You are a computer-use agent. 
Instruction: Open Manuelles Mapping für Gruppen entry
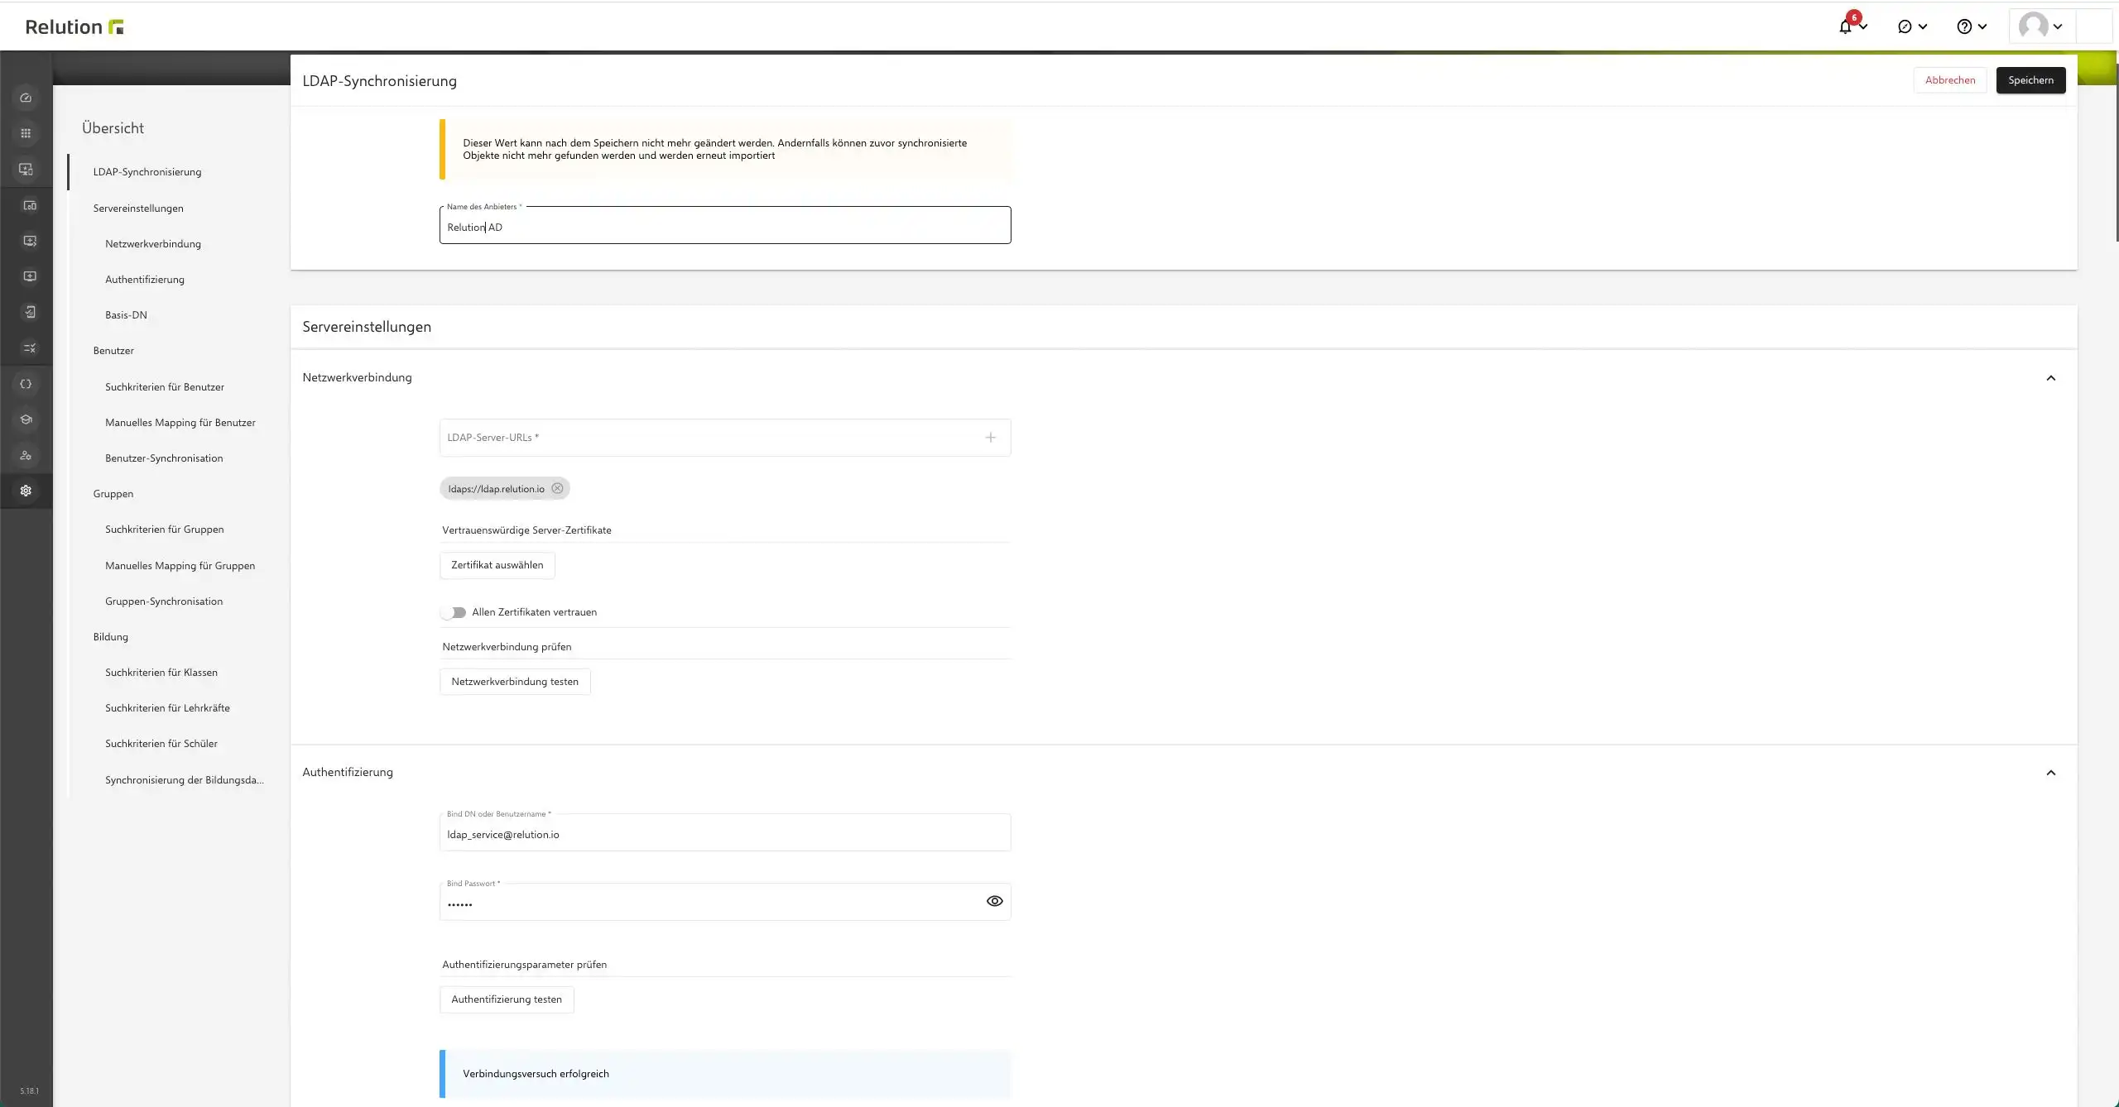pos(180,566)
